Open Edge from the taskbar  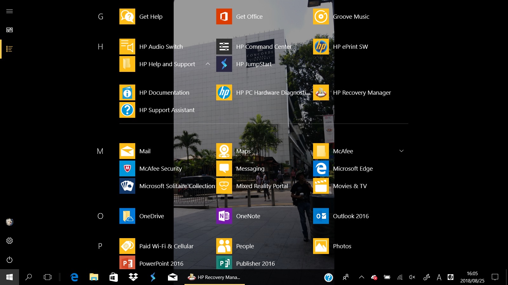74,277
